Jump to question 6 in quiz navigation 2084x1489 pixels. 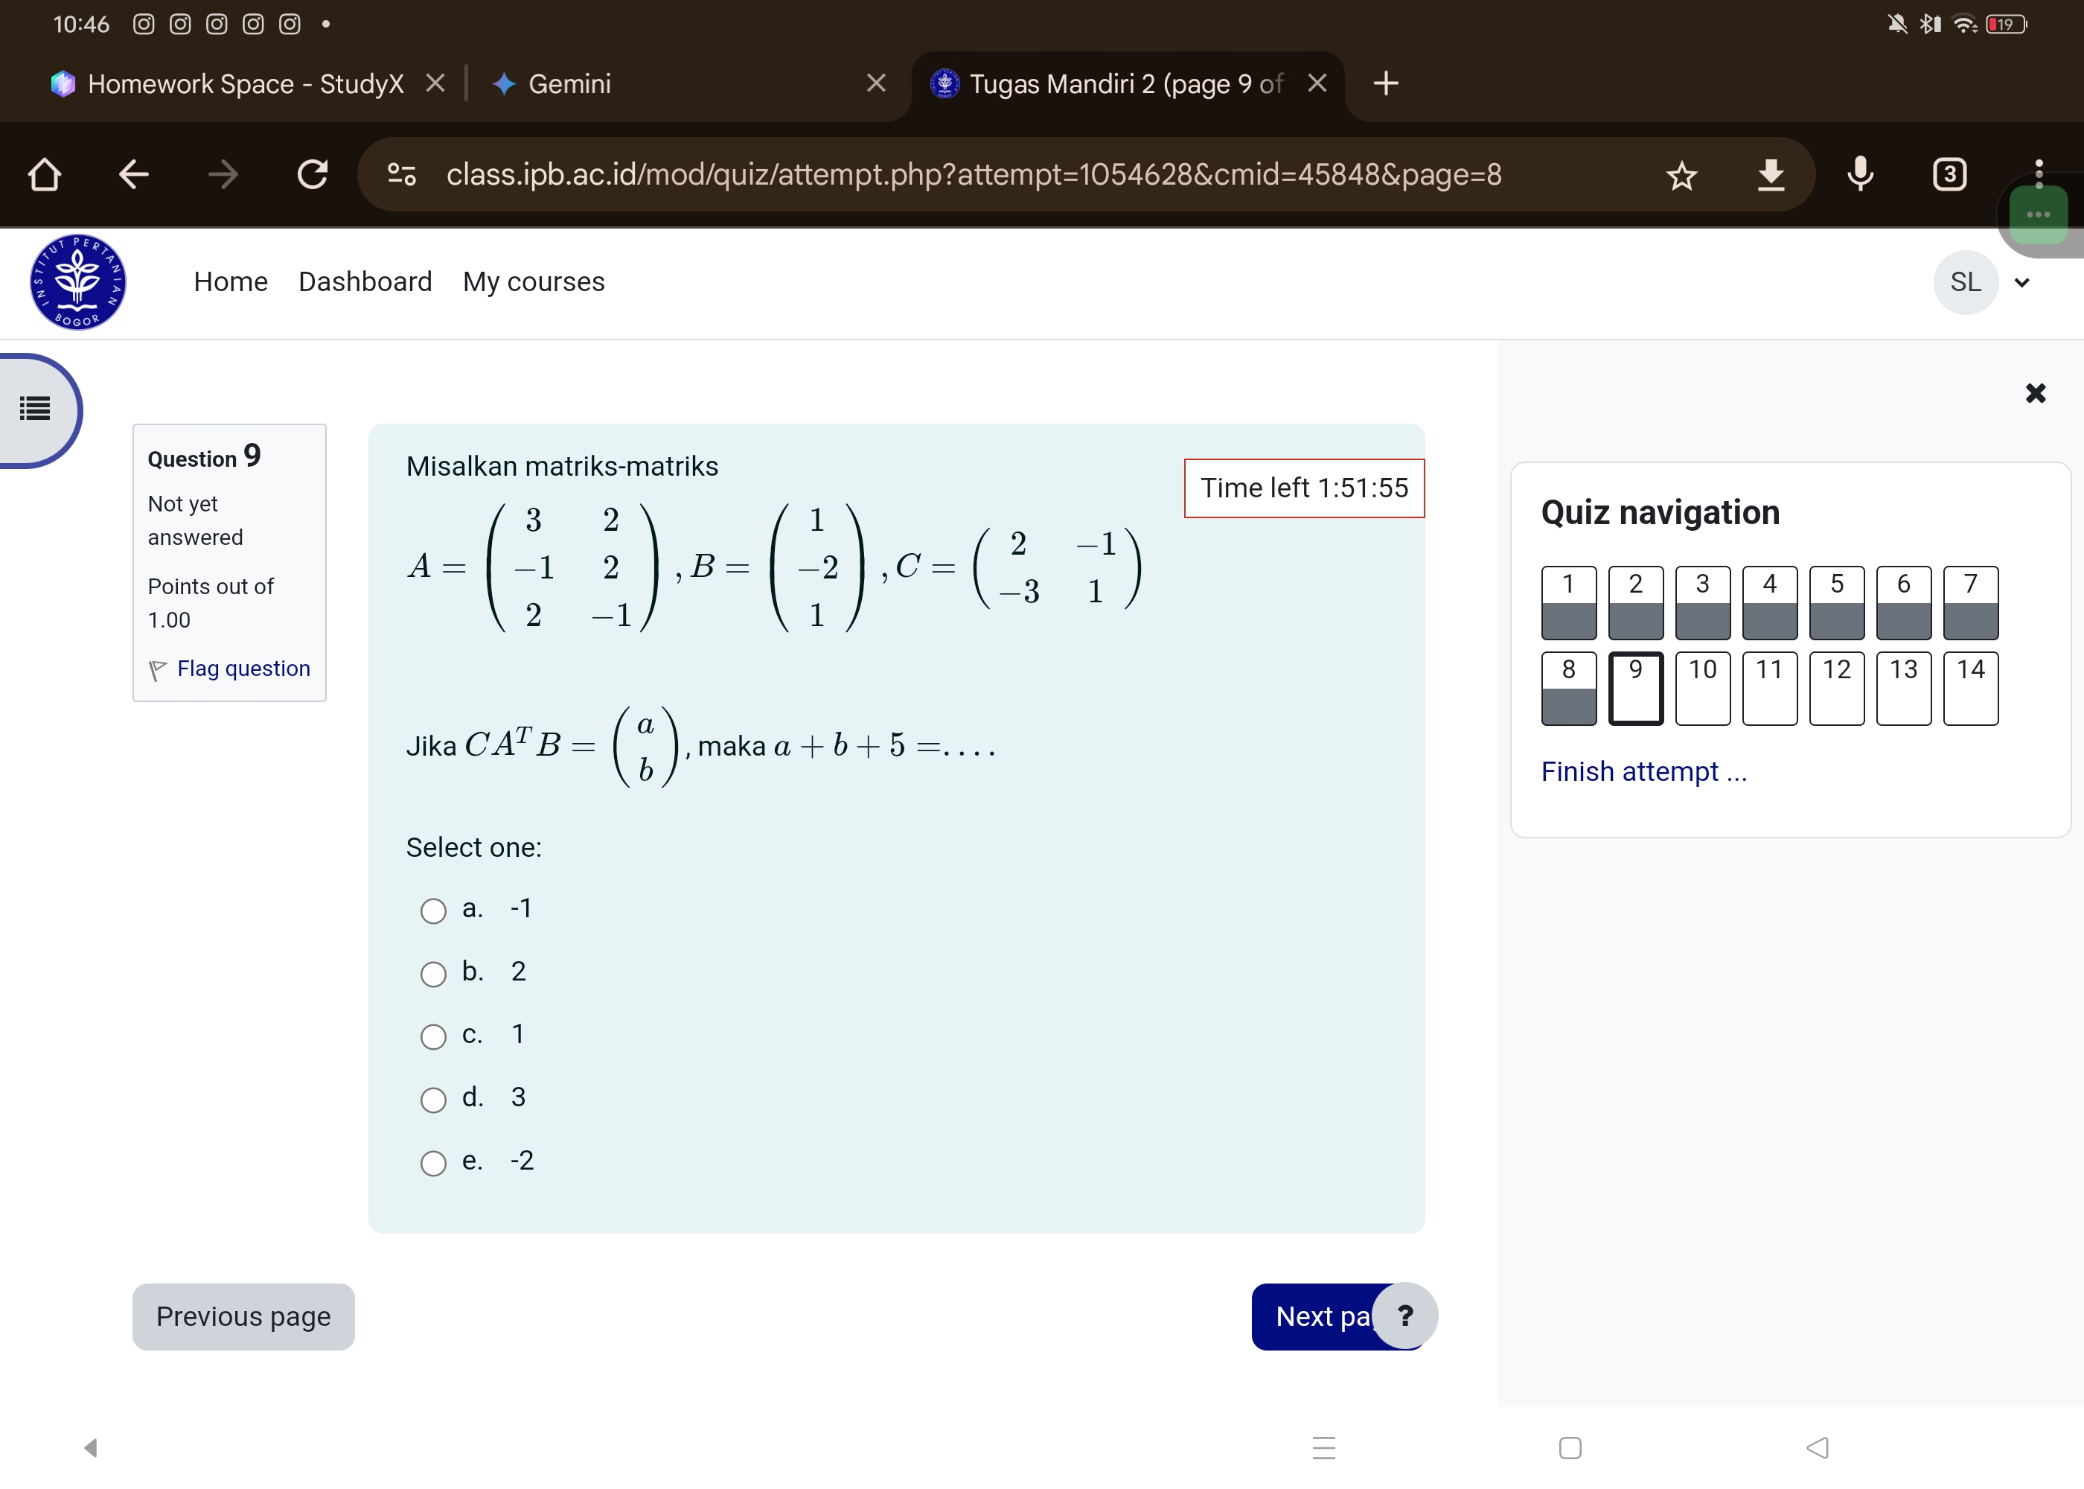click(x=1902, y=602)
